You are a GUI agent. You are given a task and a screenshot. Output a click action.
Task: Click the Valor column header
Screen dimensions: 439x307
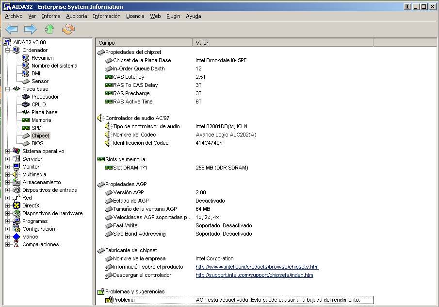(283, 43)
